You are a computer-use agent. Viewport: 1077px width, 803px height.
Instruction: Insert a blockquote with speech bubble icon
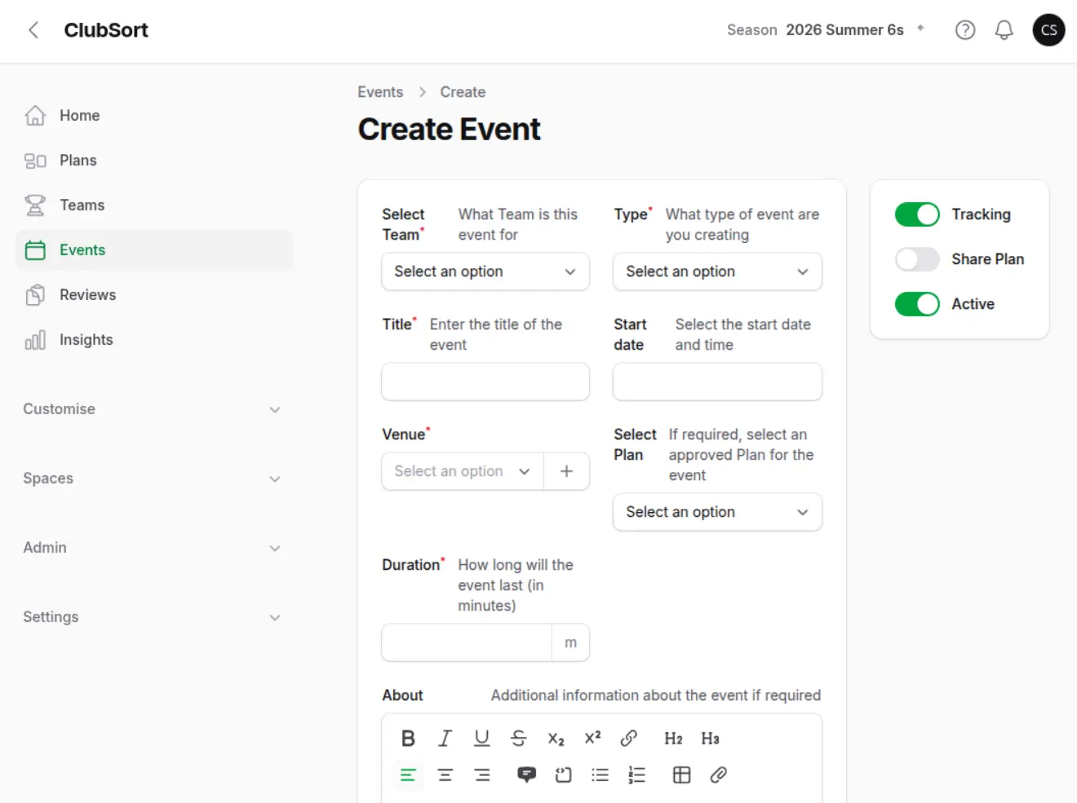[526, 775]
